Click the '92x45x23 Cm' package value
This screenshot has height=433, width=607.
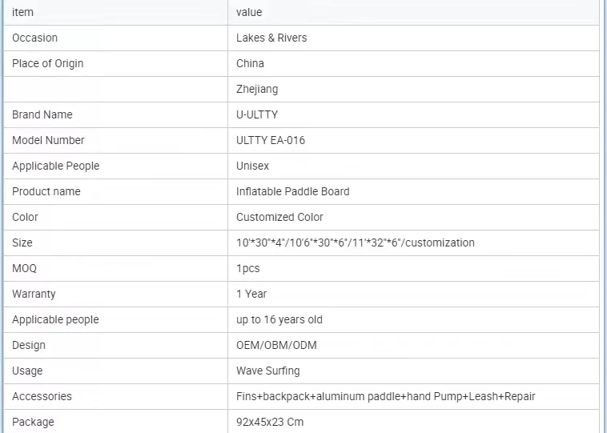click(x=270, y=422)
